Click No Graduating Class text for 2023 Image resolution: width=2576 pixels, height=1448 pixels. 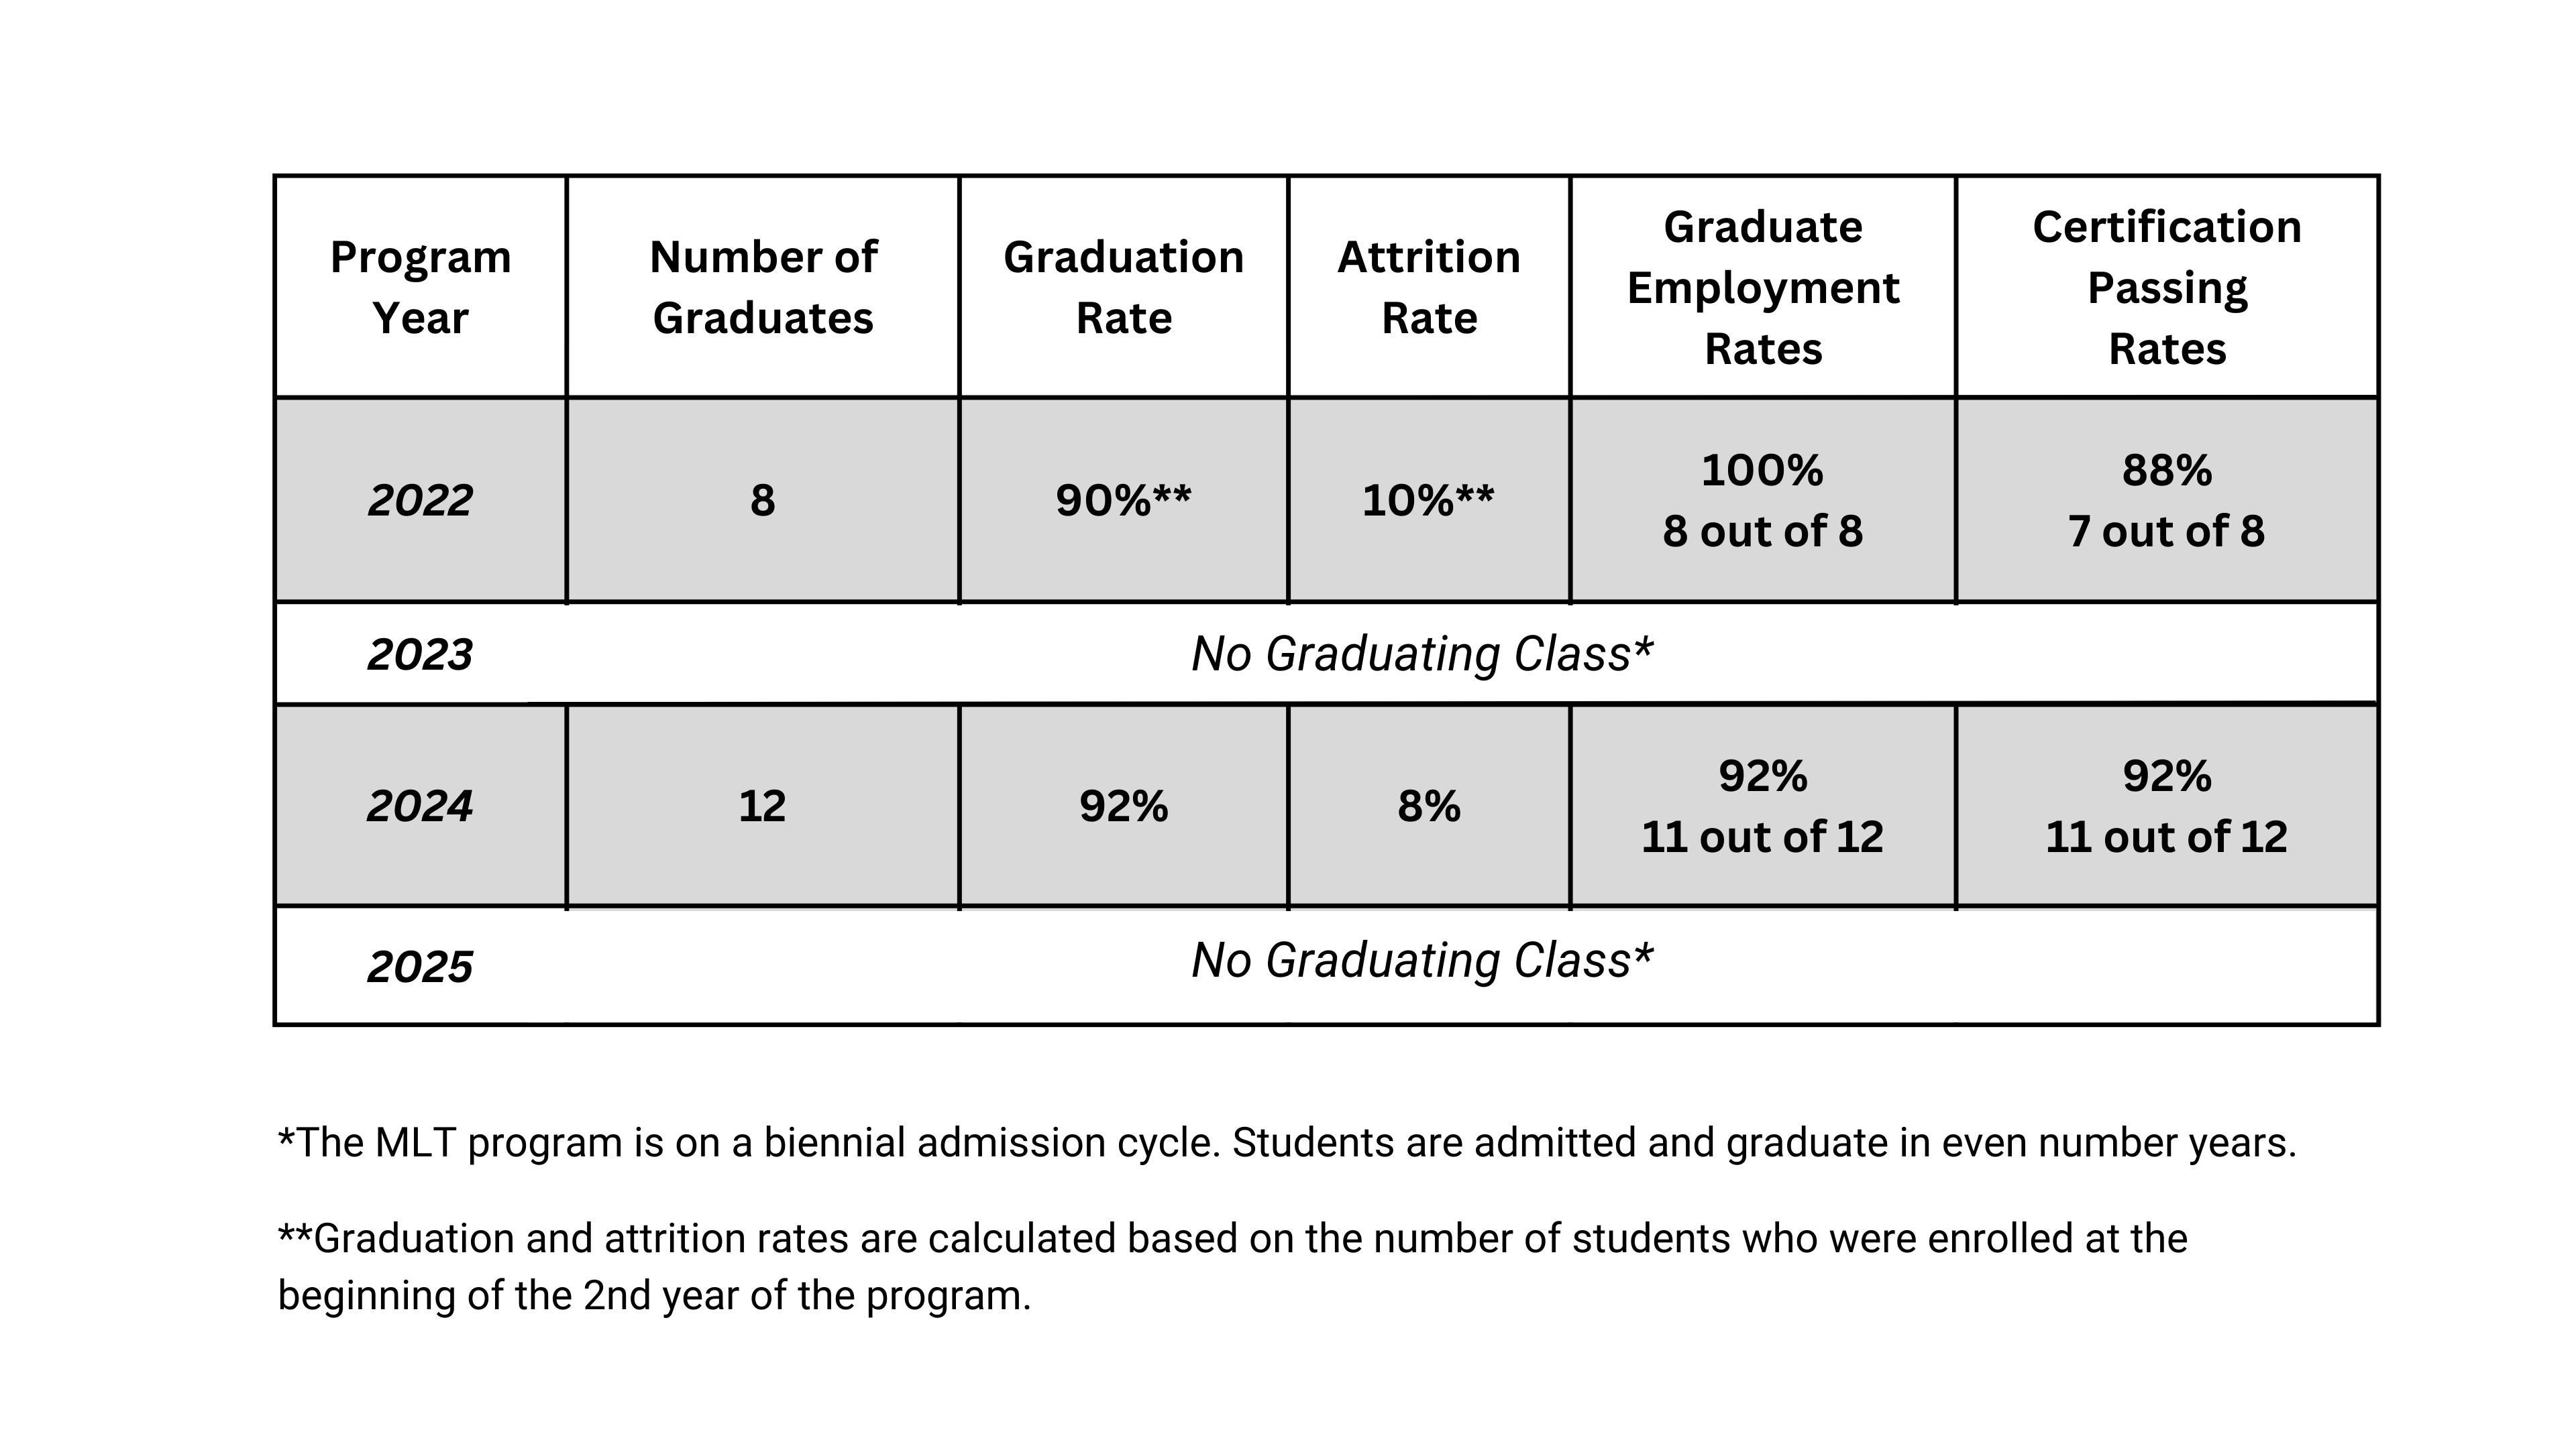click(1422, 654)
